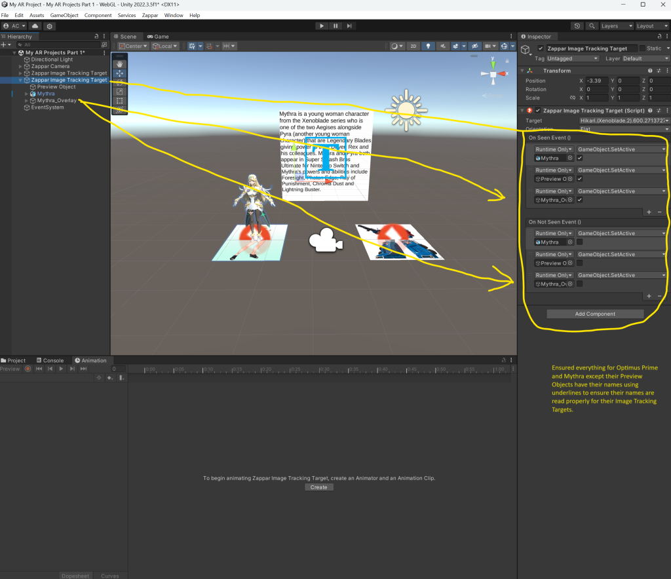Screen dimensions: 671x579
Task: Click the cloud services icon
Action: (x=35, y=26)
